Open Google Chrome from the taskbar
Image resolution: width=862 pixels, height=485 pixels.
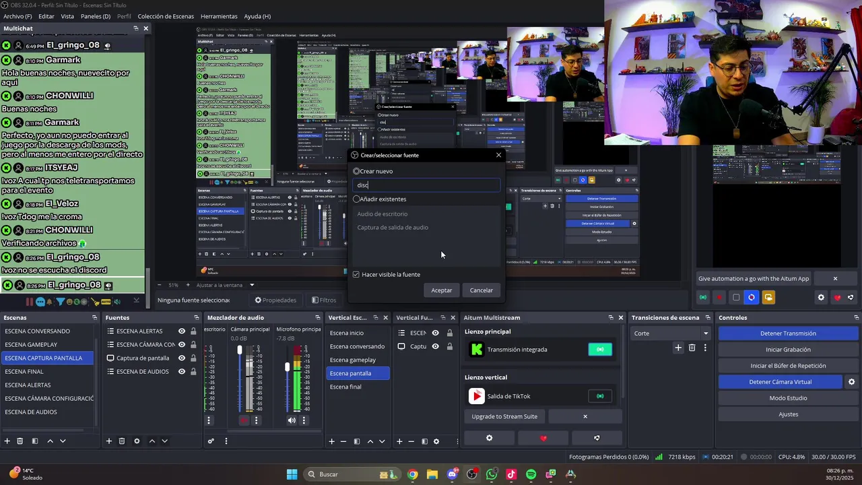click(x=412, y=474)
